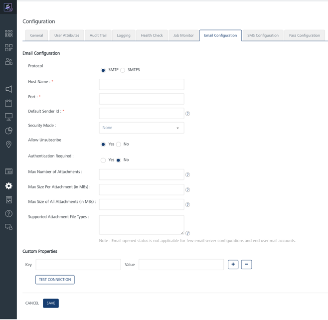This screenshot has height=320, width=328.
Task: Click the settings gear icon in sidebar
Action: [8, 186]
